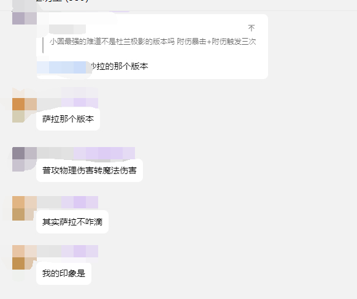Click the blurred blue mention before 少拉的那个版本
This screenshot has height=299, width=357.
pyautogui.click(x=64, y=67)
